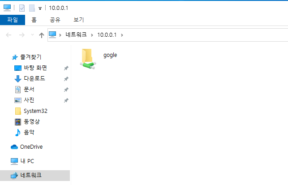Image resolution: width=288 pixels, height=185 pixels.
Task: Open 음악 music folder in sidebar
Action: coord(29,132)
